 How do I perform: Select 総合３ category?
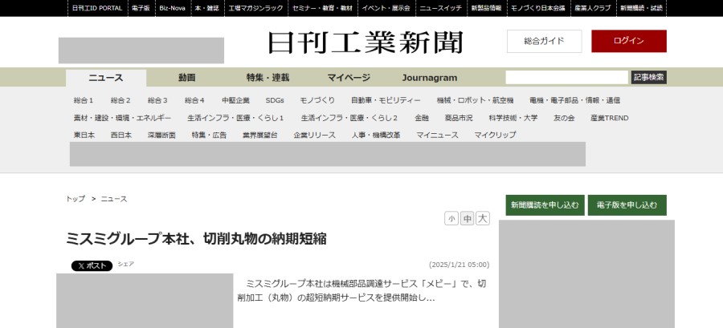point(157,100)
